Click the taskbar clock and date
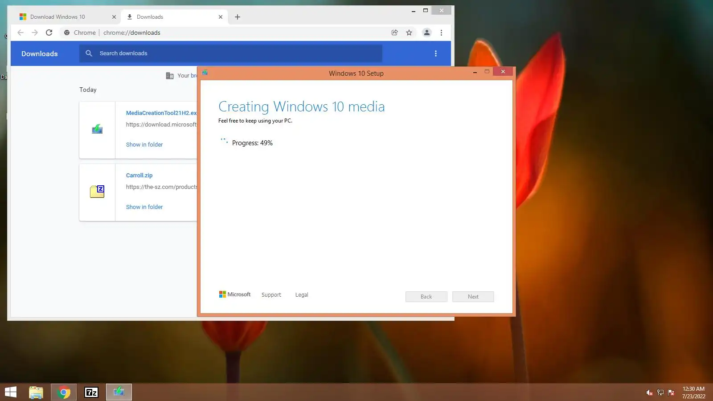 694,393
